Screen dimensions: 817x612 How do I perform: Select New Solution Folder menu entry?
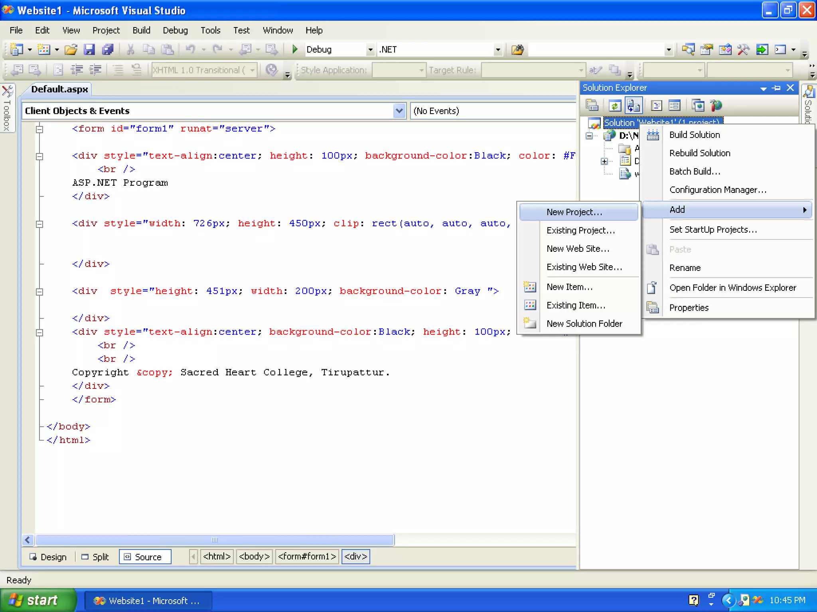coord(579,324)
